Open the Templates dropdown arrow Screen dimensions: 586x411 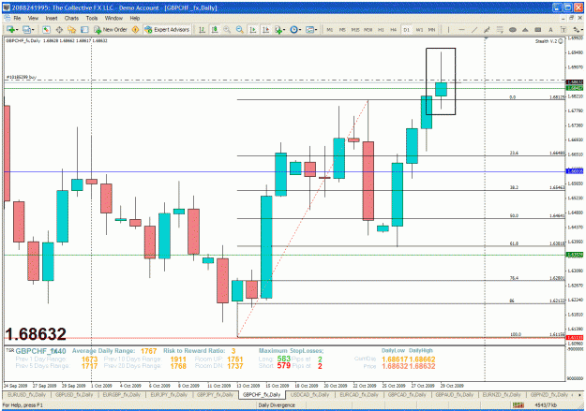(316, 30)
